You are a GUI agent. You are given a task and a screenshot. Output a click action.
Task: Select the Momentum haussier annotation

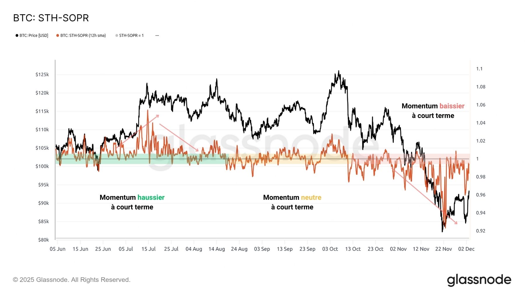click(132, 202)
